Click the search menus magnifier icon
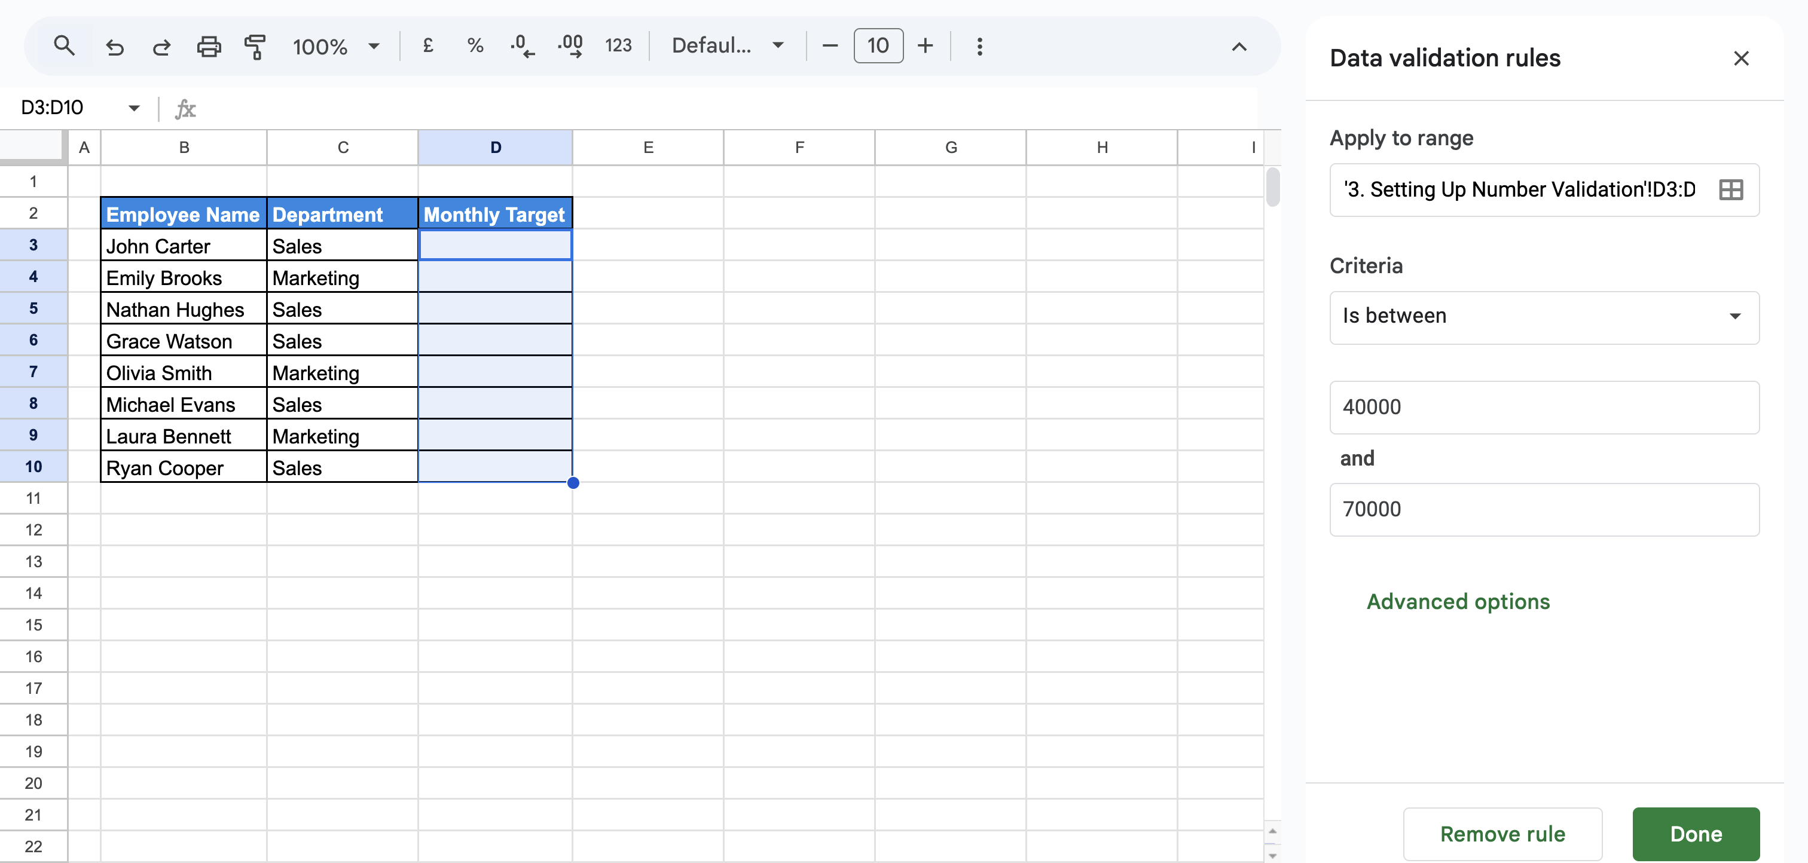Screen dimensions: 1808x863 click(x=64, y=46)
